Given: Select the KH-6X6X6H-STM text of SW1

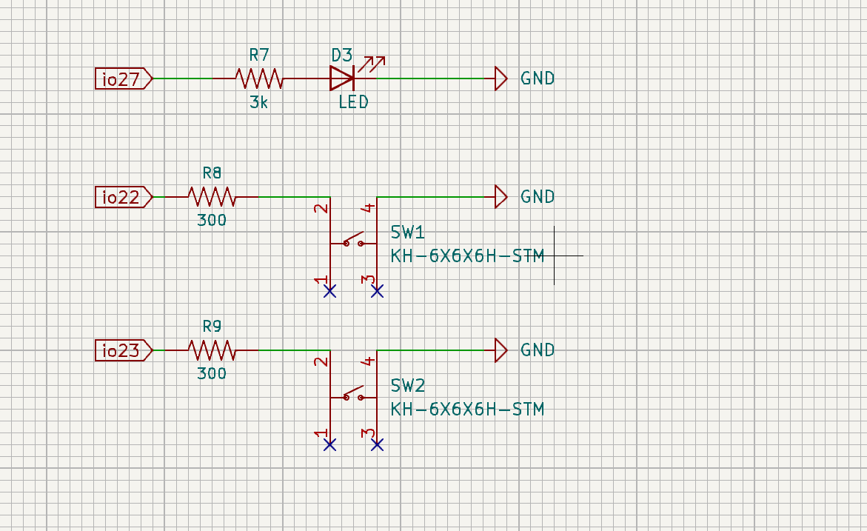Looking at the screenshot, I should 466,256.
